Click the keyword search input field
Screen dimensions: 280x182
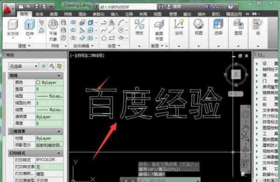[x=128, y=7]
